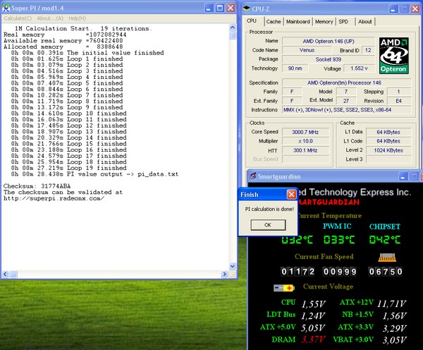The width and height of the screenshot is (423, 350).
Task: Click the scroll up arrow in Super PI
Action: coord(233,28)
